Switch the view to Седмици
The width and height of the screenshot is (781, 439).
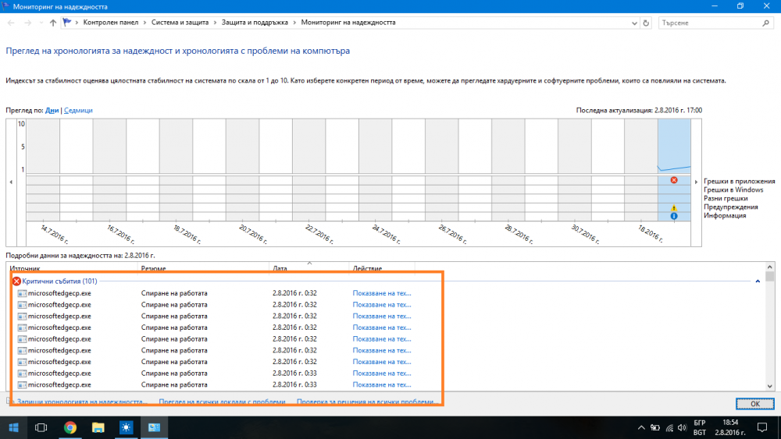point(78,111)
